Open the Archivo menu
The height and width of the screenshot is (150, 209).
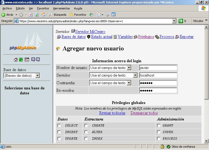(7, 8)
